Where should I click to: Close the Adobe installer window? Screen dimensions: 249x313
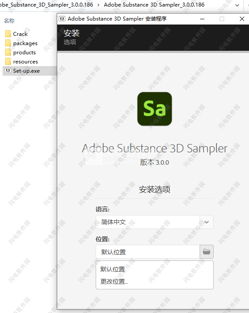coord(242,19)
